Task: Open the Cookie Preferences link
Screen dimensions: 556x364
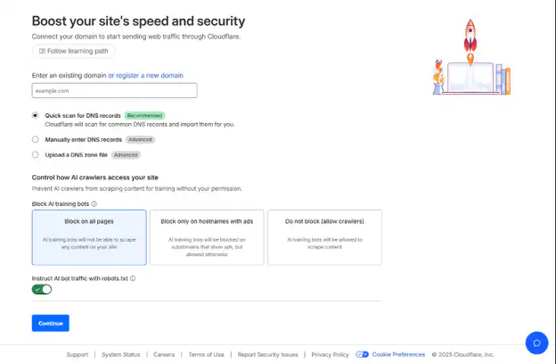Action: 398,354
